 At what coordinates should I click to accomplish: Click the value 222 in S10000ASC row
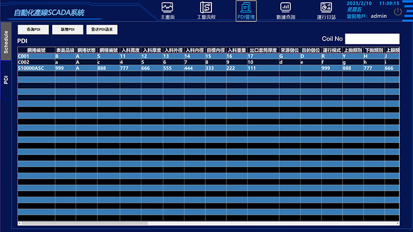point(237,68)
